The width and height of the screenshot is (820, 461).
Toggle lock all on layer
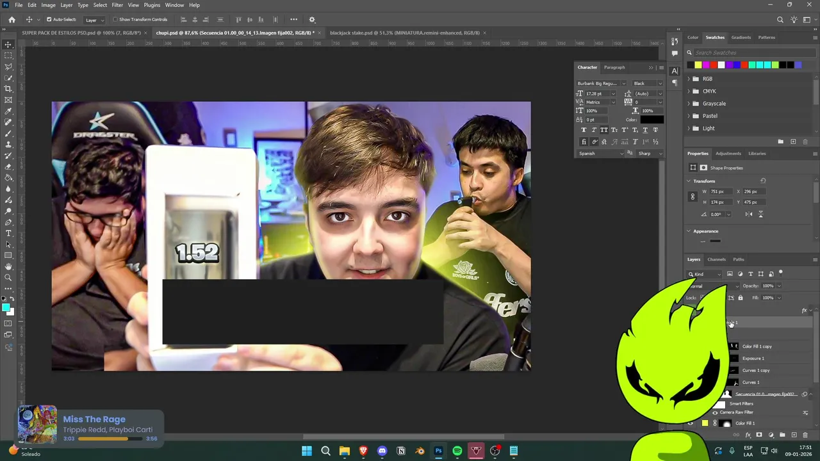click(741, 298)
